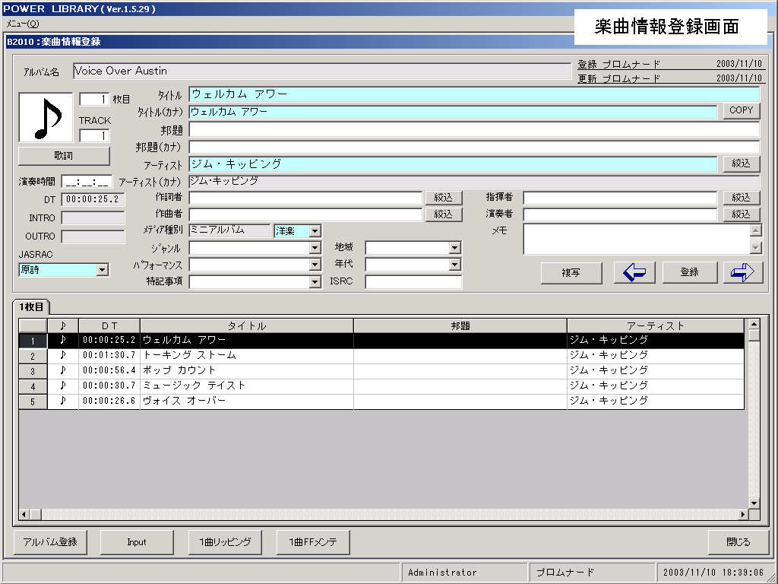Expand the ジャンル dropdown
This screenshot has height=584, width=778.
point(315,248)
